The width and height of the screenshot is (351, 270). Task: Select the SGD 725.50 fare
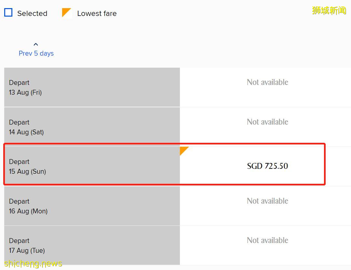(x=267, y=166)
